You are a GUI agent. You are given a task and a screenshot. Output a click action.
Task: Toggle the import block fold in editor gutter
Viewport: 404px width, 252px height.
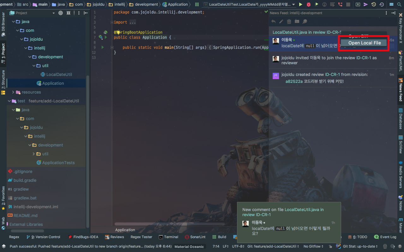click(112, 22)
